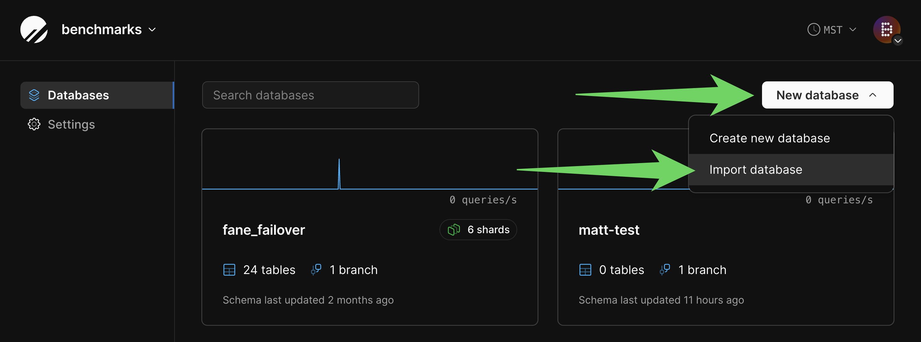Image resolution: width=921 pixels, height=342 pixels.
Task: Click the branch icon on matt-test card
Action: click(x=665, y=270)
